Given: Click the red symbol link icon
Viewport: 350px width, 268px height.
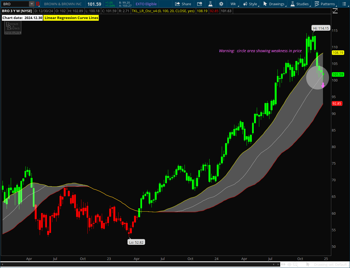Looking at the screenshot, I should [38, 4].
